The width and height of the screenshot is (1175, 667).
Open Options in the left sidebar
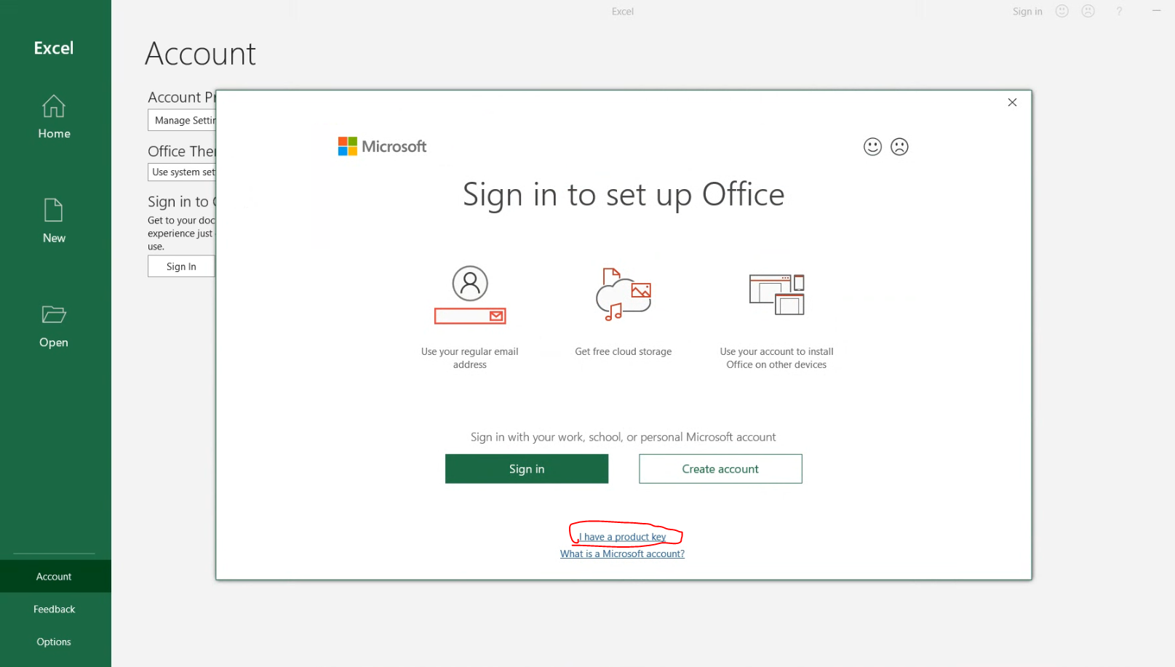point(55,642)
